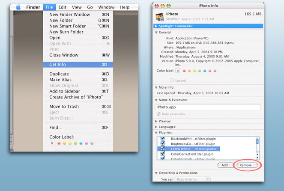Click the X color label in File menu
This screenshot has height=191, width=284.
pos(52,143)
